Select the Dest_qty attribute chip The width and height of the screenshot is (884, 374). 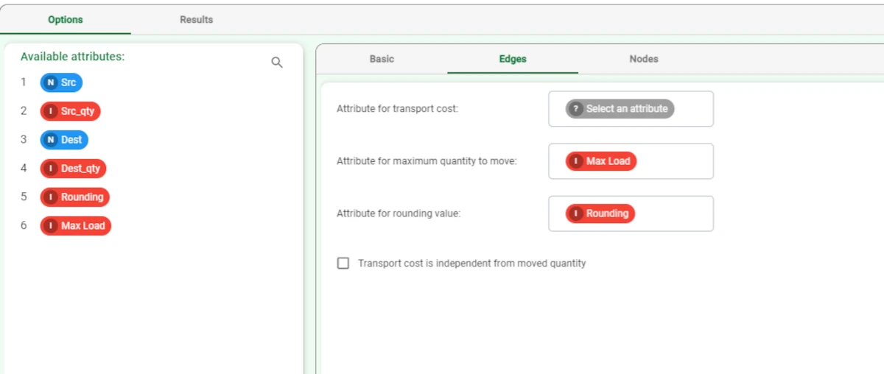(73, 169)
